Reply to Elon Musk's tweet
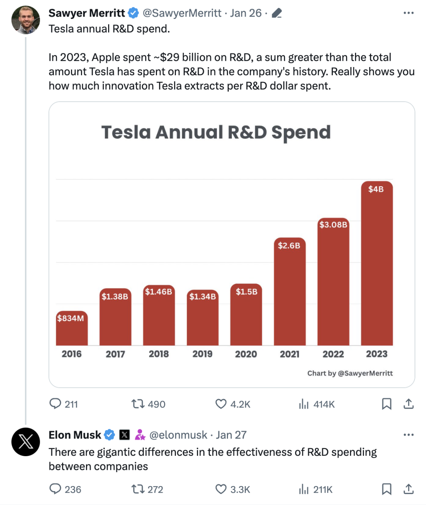The height and width of the screenshot is (505, 426). (x=55, y=489)
